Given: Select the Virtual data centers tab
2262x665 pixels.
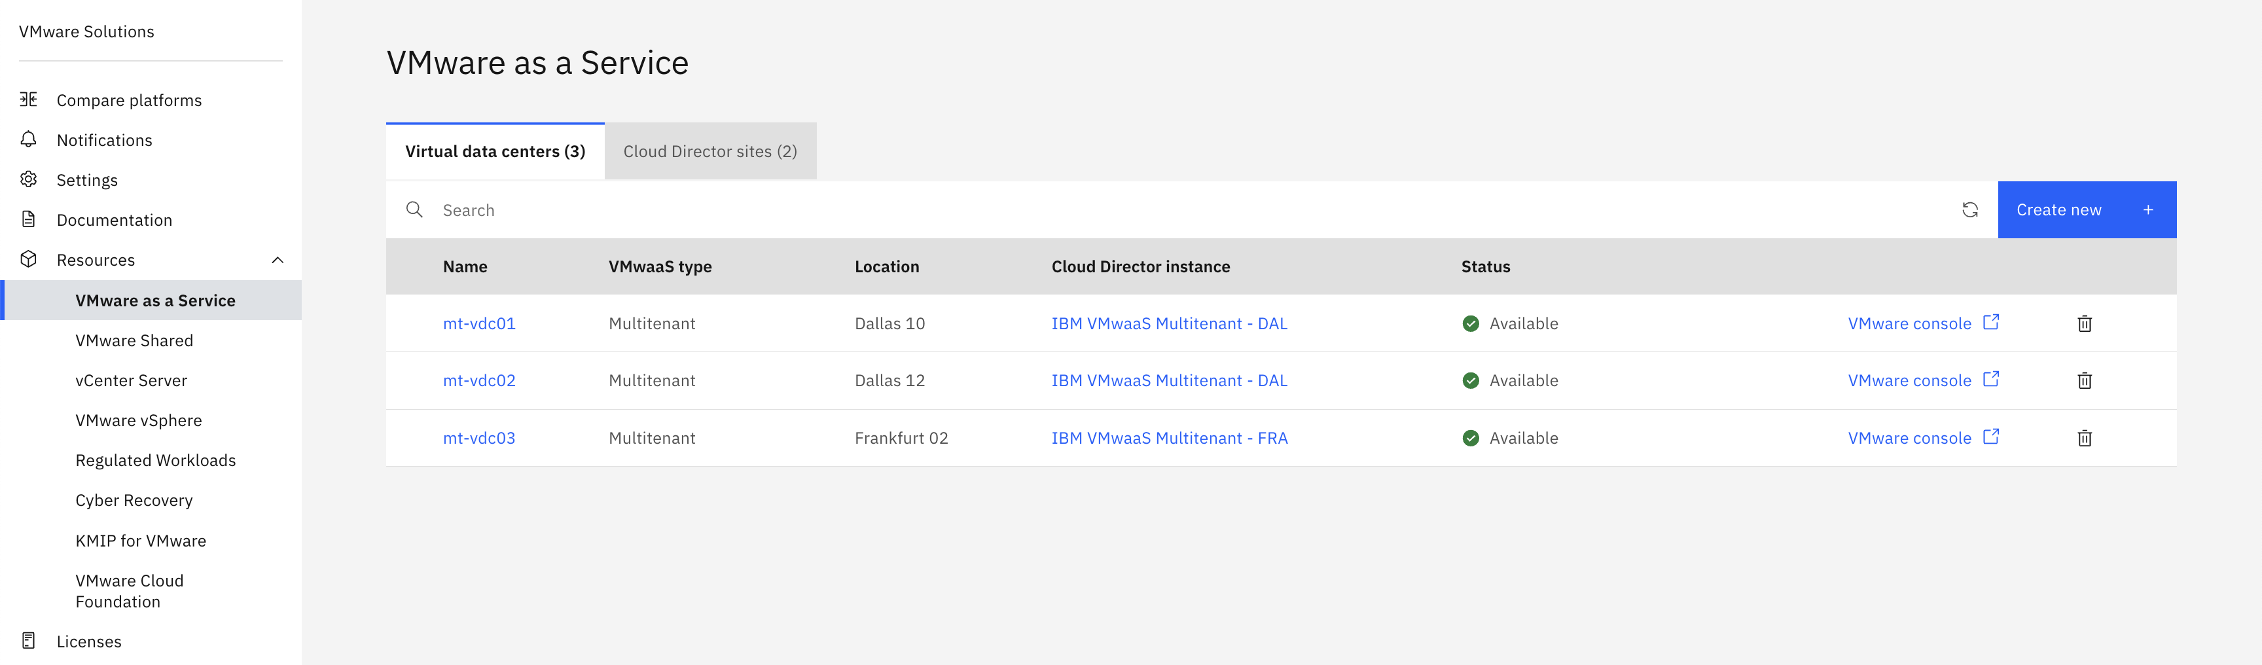Looking at the screenshot, I should point(495,152).
